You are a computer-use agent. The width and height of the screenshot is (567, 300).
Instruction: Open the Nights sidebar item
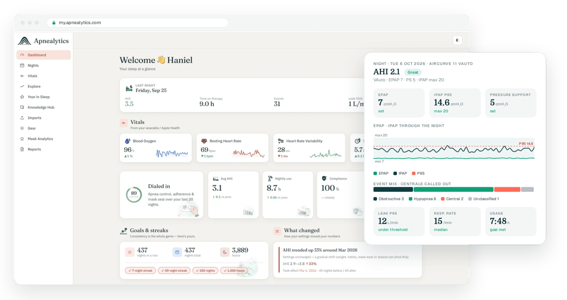(44, 65)
